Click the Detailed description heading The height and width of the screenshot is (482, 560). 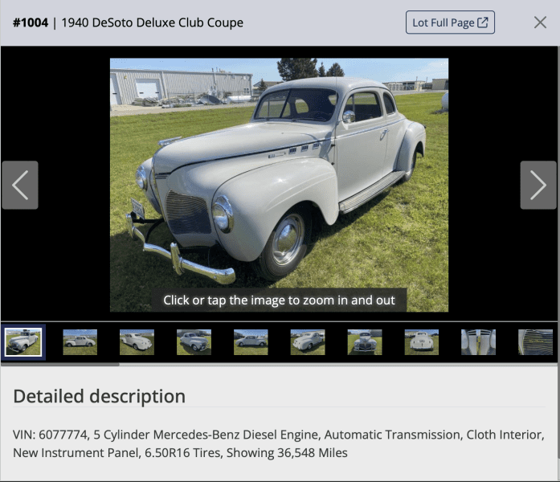(x=100, y=396)
